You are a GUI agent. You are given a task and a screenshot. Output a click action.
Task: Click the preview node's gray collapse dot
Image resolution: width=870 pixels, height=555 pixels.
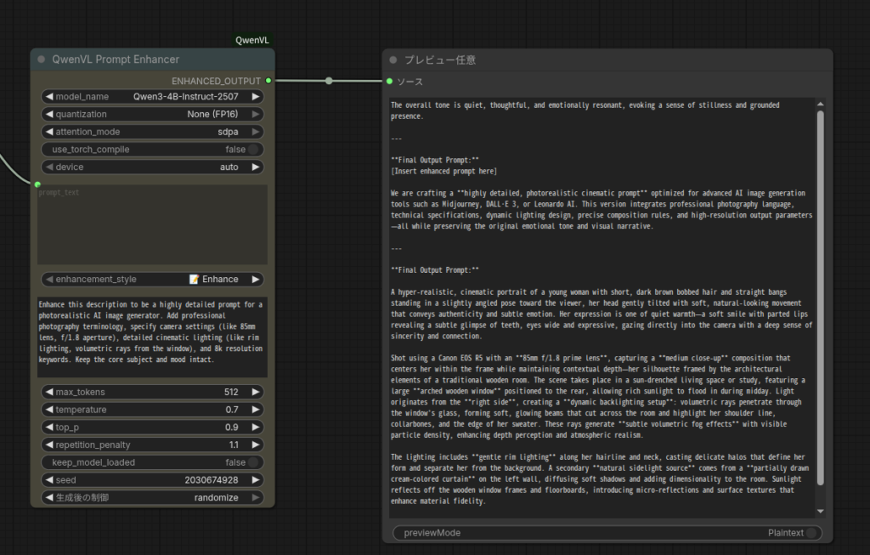[393, 60]
